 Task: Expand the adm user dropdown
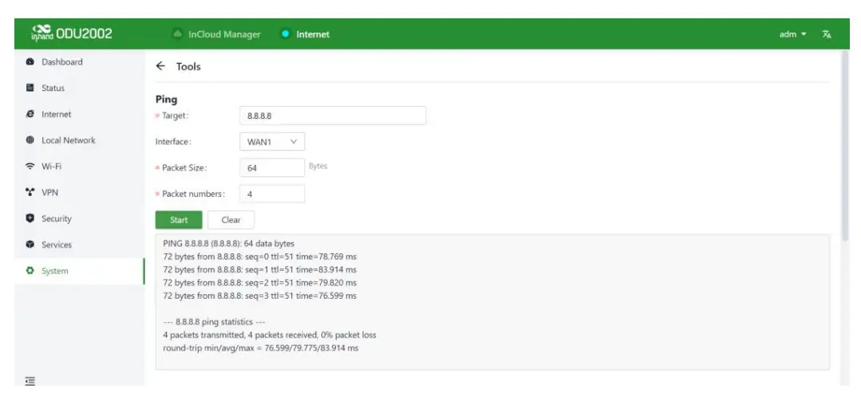coord(793,34)
